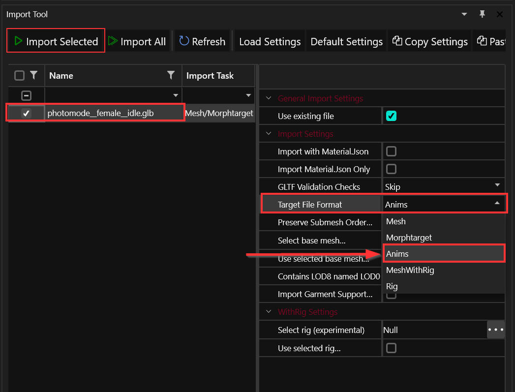
Task: Click the filter icon in Name column
Action: click(171, 75)
